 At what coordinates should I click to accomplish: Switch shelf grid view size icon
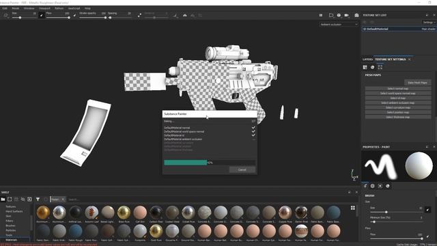(353, 208)
